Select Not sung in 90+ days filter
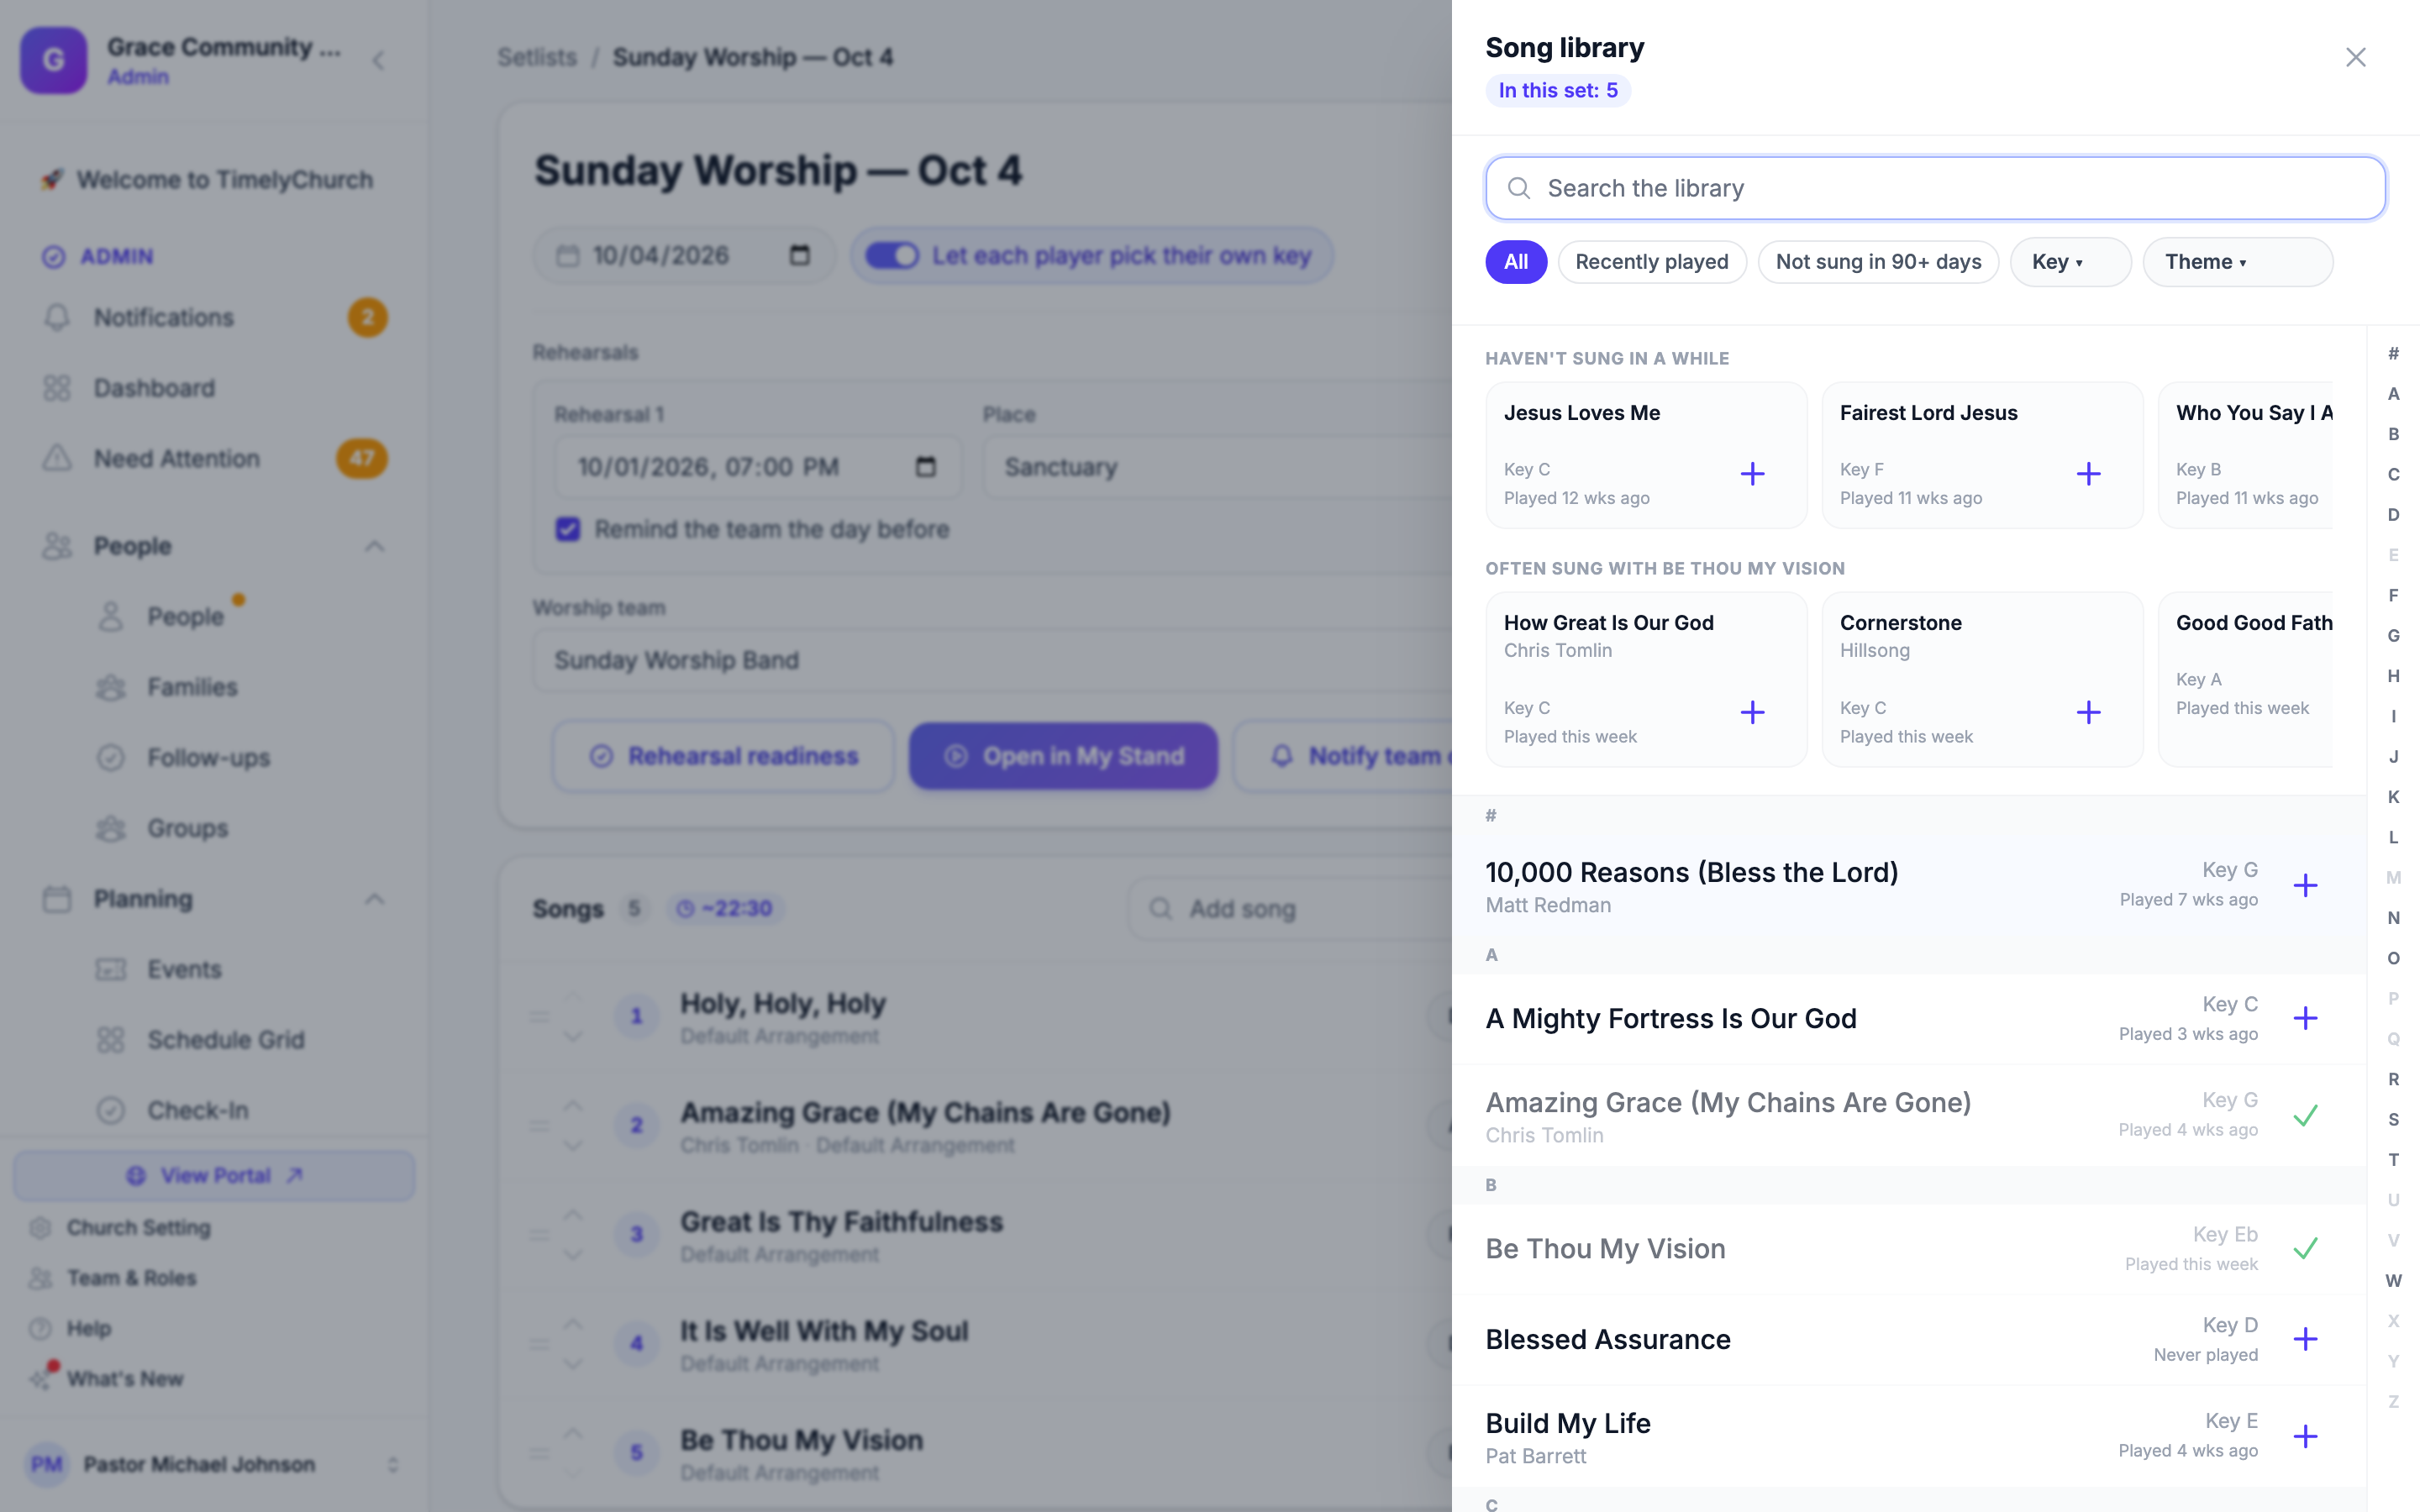Screen dimensions: 2420x1512 (x=1878, y=262)
